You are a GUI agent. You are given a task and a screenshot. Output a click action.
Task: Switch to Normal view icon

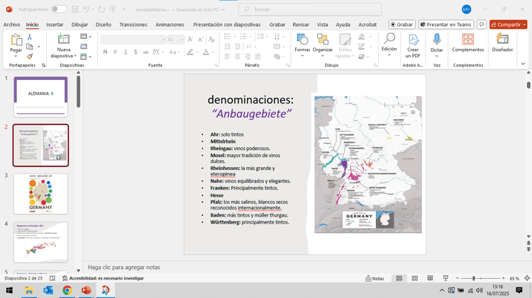tap(399, 278)
